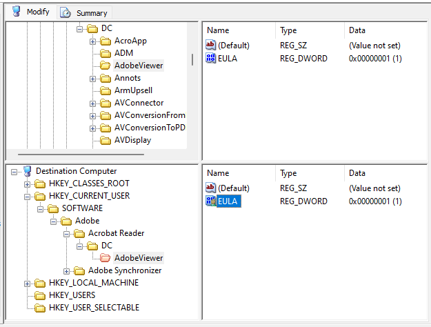
Task: Select the ArmUpsell key
Action: (x=133, y=90)
